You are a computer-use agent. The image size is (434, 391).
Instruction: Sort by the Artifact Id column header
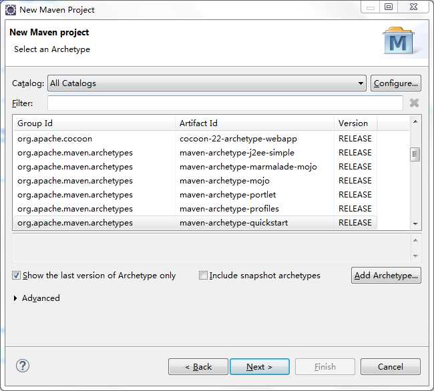[254, 123]
